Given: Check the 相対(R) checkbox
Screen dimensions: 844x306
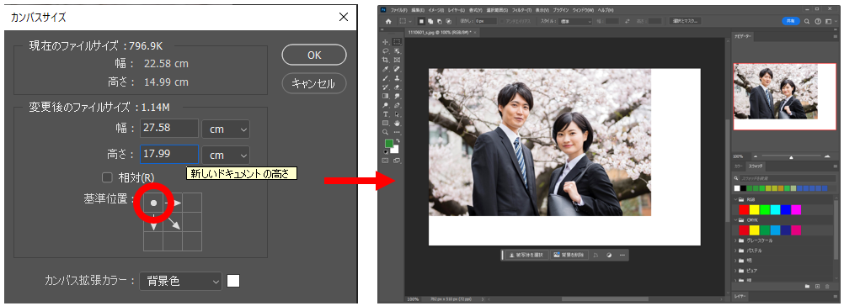Looking at the screenshot, I should pos(108,177).
